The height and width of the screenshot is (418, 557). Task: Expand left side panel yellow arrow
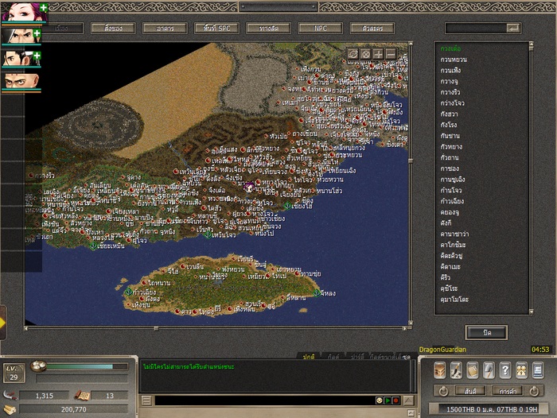coord(3,323)
